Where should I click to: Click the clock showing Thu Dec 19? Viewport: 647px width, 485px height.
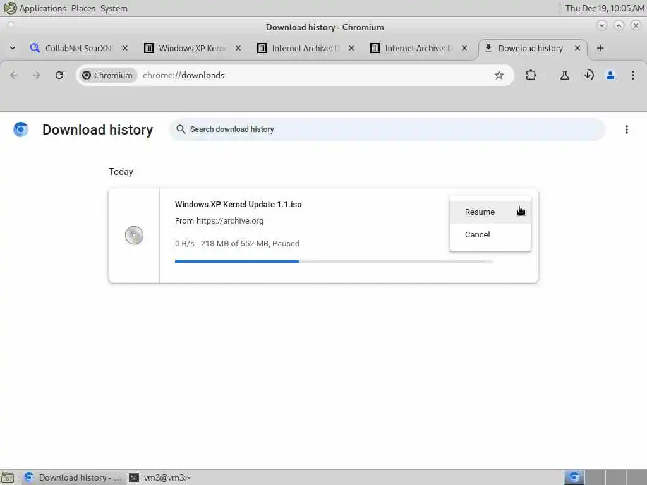click(x=605, y=8)
